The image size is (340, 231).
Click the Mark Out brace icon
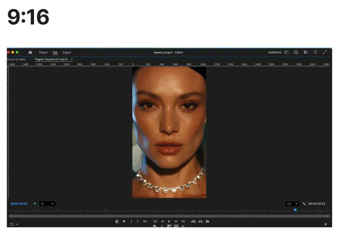click(x=137, y=221)
